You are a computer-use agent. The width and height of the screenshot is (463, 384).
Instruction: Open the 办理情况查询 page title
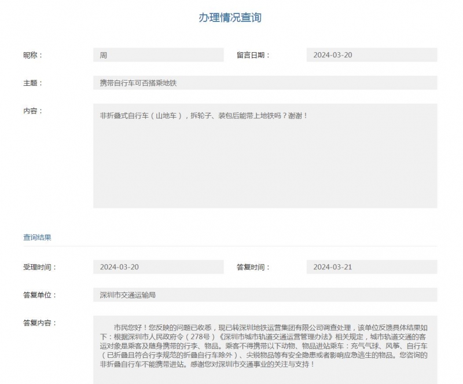[231, 17]
